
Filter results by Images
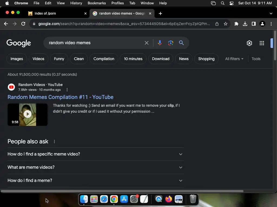point(17,59)
